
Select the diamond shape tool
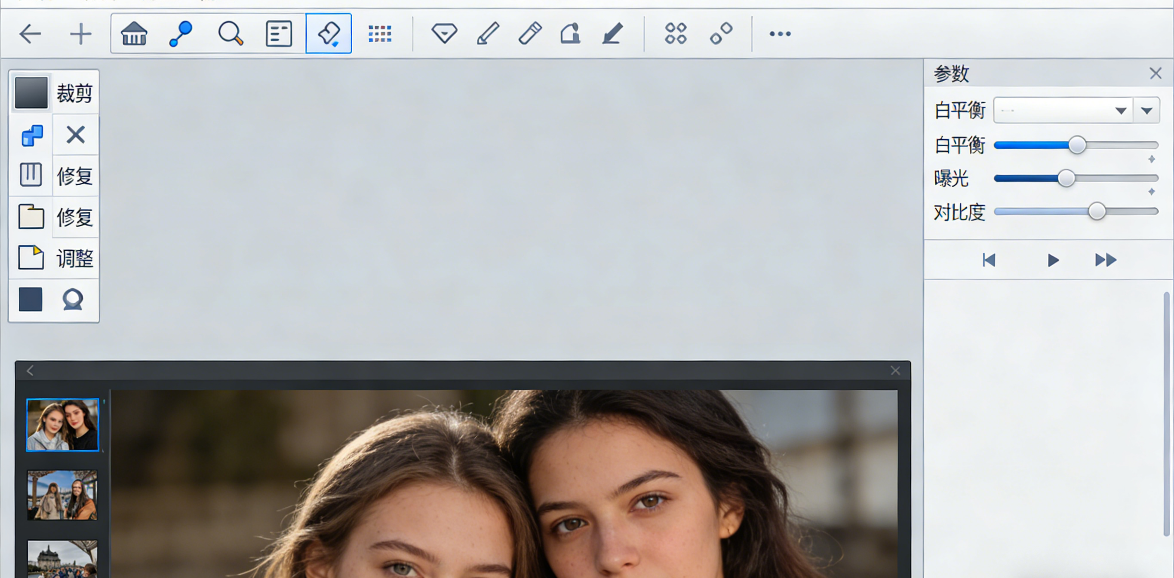pyautogui.click(x=445, y=33)
